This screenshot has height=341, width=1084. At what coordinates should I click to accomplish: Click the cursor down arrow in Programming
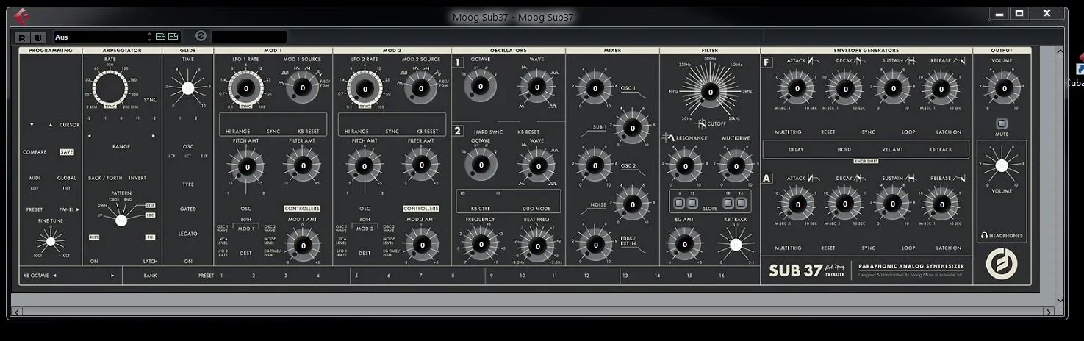(x=32, y=125)
